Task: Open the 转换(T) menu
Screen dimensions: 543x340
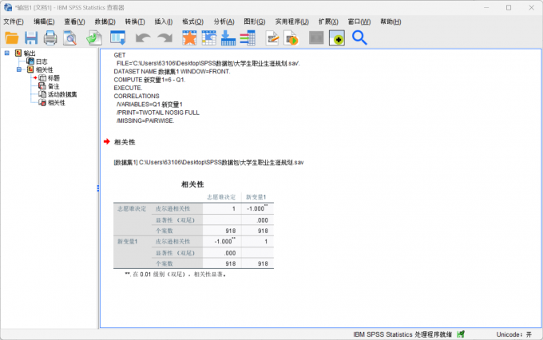Action: pos(135,22)
